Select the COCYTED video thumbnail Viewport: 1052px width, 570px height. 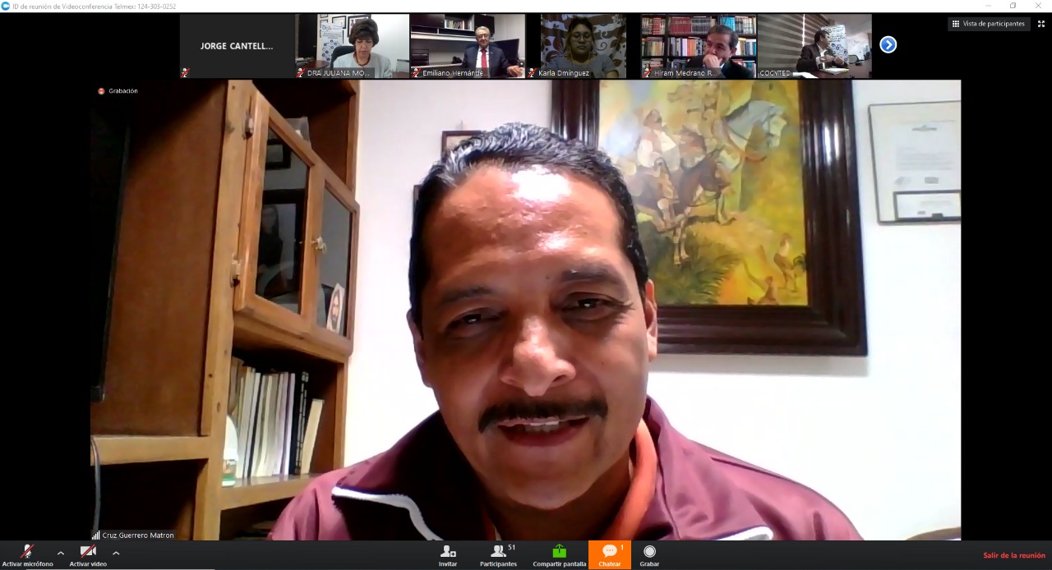(x=814, y=46)
